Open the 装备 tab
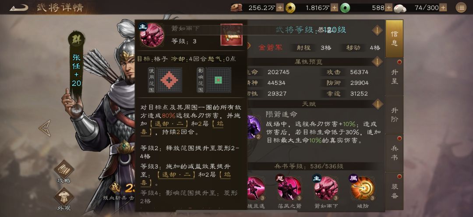Image resolution: width=473 pixels, height=217 pixels. coord(394,191)
